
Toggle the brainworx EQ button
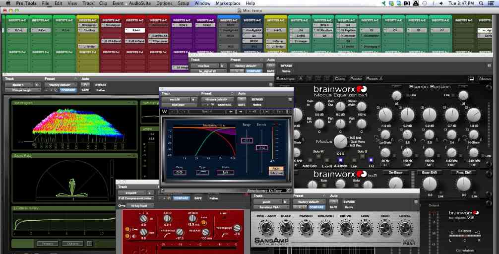(371, 160)
